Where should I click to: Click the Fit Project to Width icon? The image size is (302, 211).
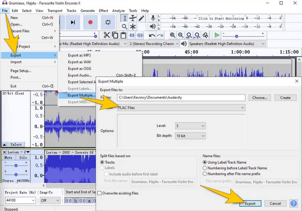point(197,35)
